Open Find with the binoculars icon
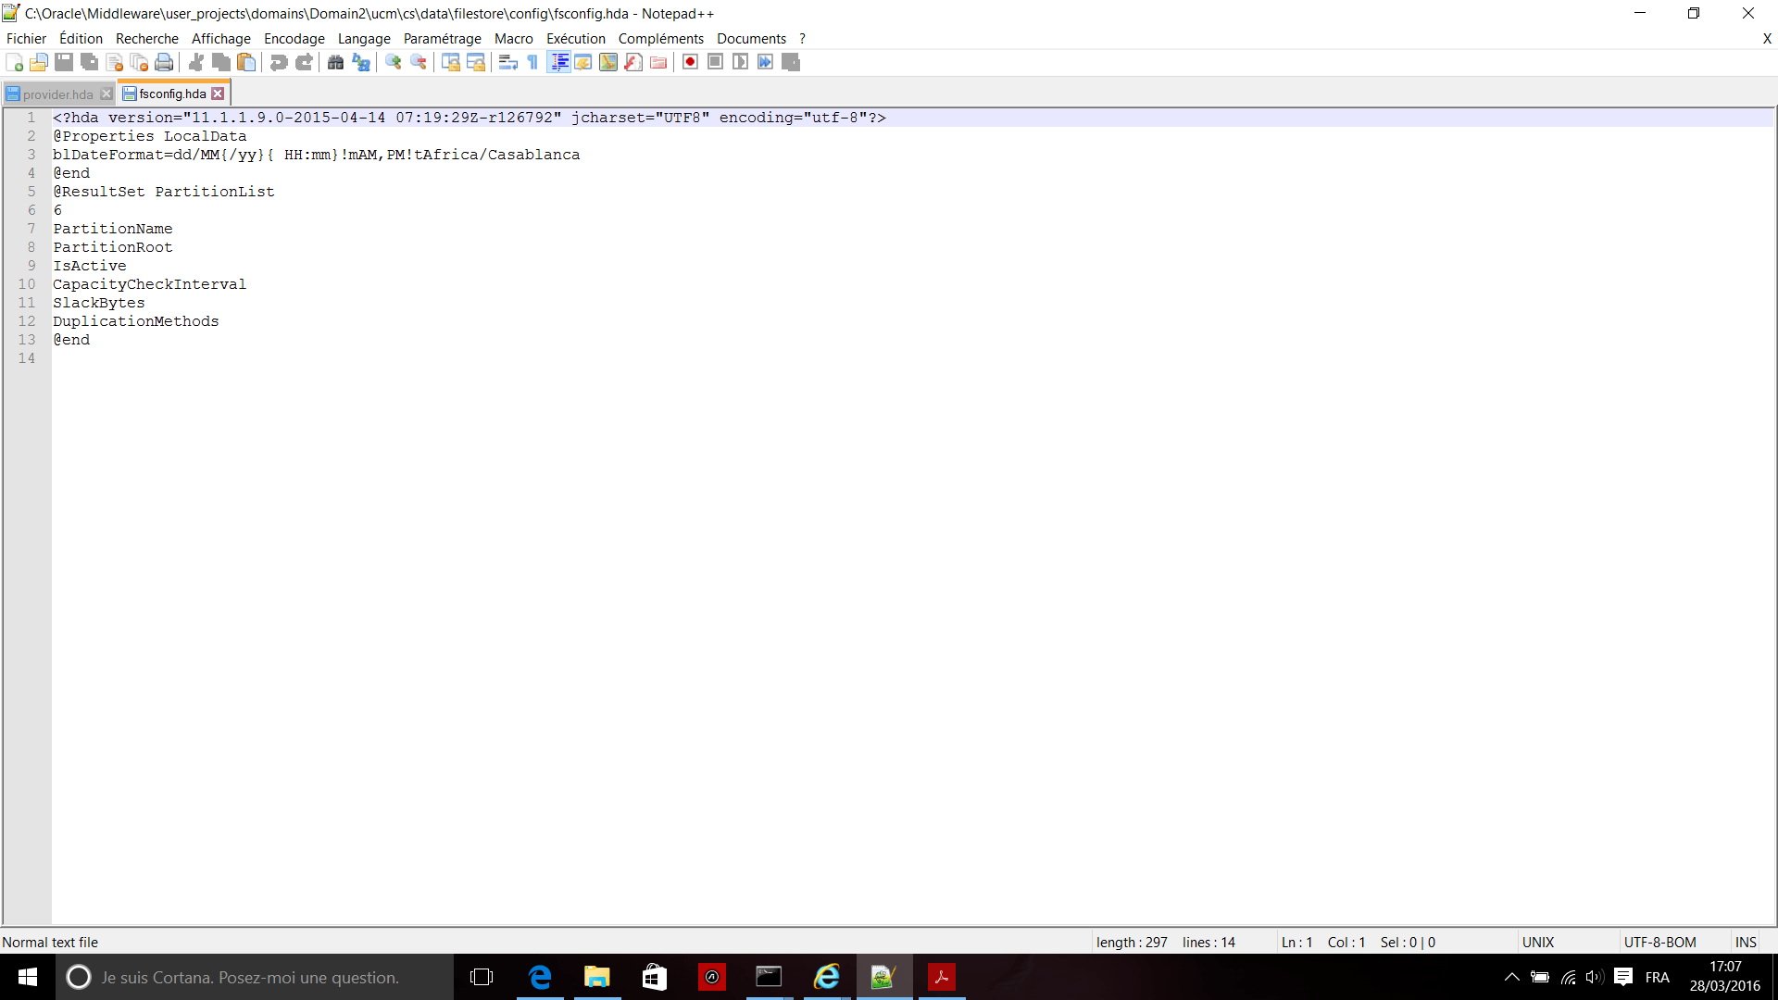The height and width of the screenshot is (1000, 1778). coord(336,62)
